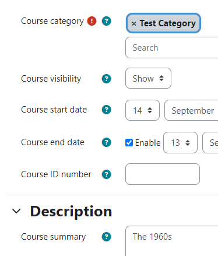Open the end date day dropdown showing 13
218x256 pixels.
click(x=180, y=143)
